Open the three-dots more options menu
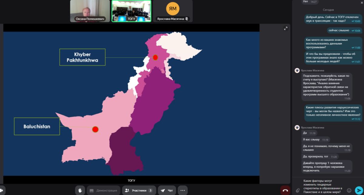 (183, 190)
